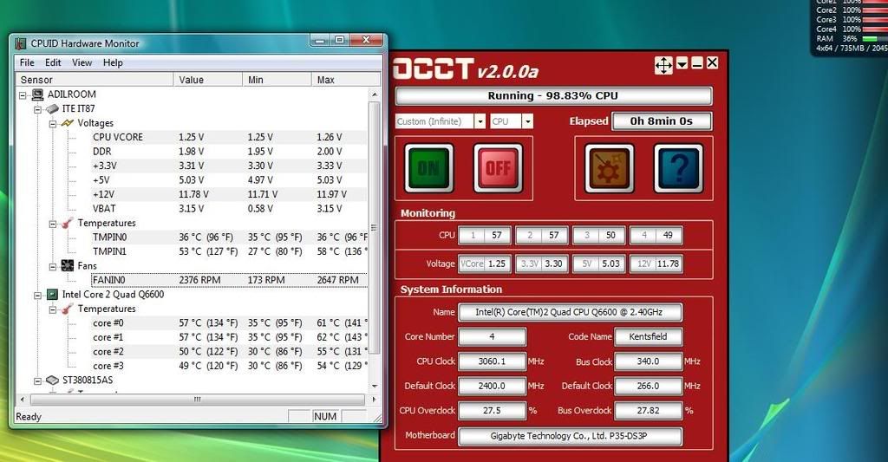Open the Help menu
The width and height of the screenshot is (888, 462).
coord(113,62)
